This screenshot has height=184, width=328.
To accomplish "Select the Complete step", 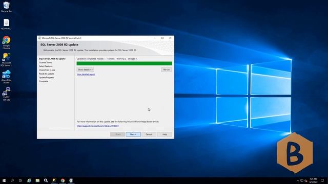I will (44, 81).
